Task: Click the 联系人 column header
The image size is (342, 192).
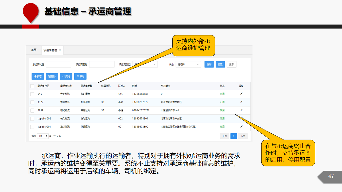Action: pos(122,86)
